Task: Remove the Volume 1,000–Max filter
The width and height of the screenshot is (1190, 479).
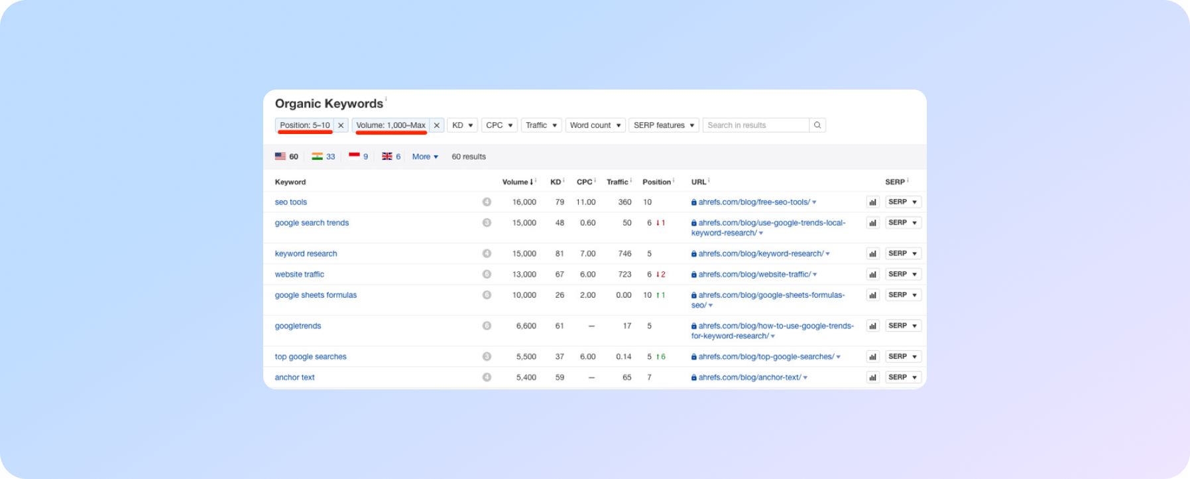Action: click(436, 125)
